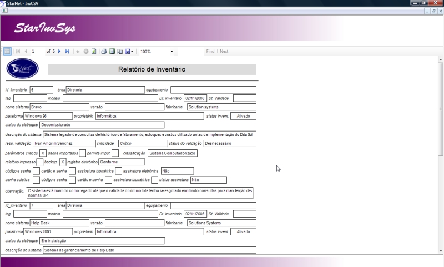Go to the first page of the report
The height and width of the screenshot is (267, 444).
[x=18, y=52]
